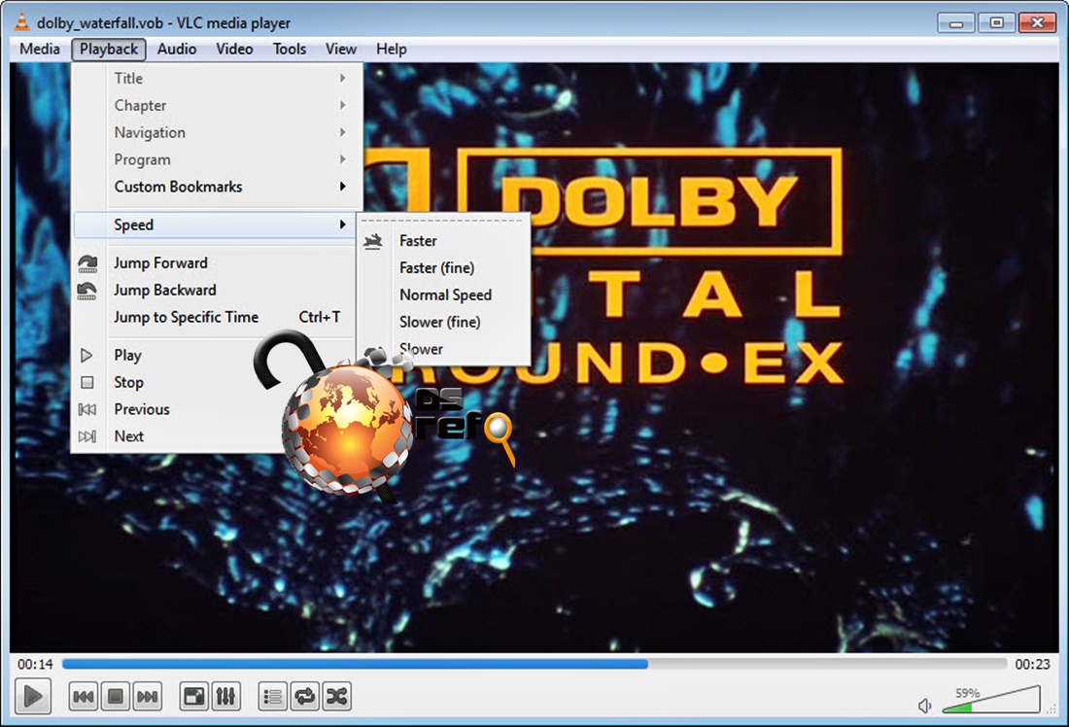This screenshot has width=1069, height=727.
Task: Open the View menu
Action: click(341, 50)
